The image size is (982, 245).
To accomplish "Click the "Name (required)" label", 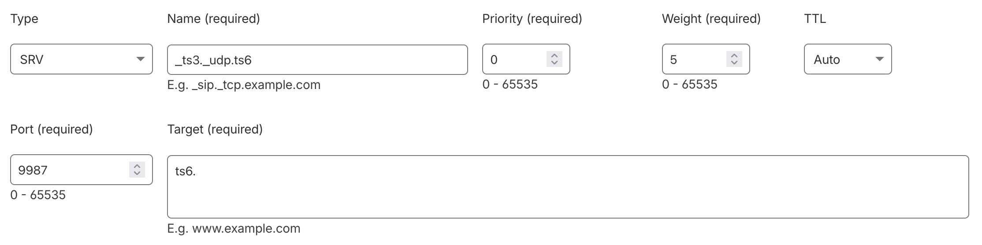I will 213,19.
